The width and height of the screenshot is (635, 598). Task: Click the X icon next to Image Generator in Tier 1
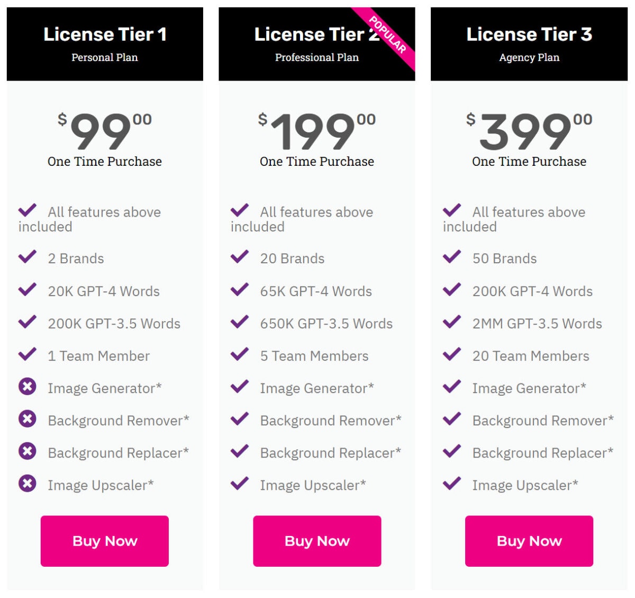pyautogui.click(x=27, y=387)
